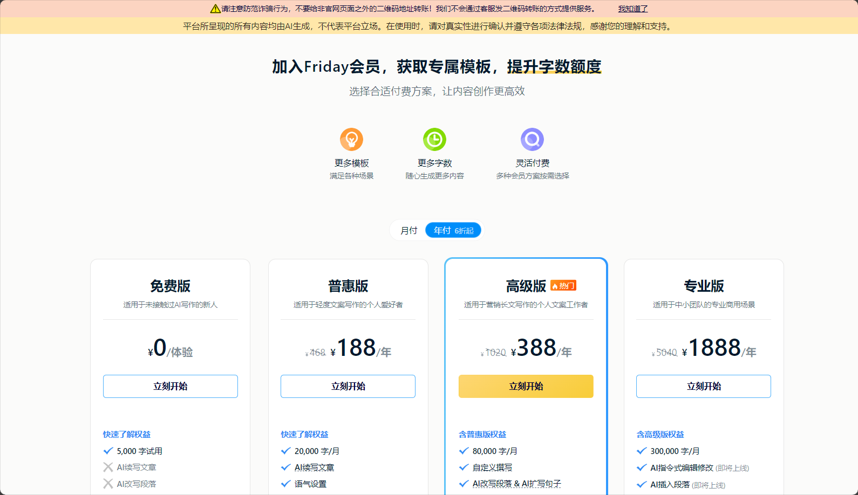Click the 灵活付费 feature label
Viewport: 858px width, 495px height.
(532, 163)
